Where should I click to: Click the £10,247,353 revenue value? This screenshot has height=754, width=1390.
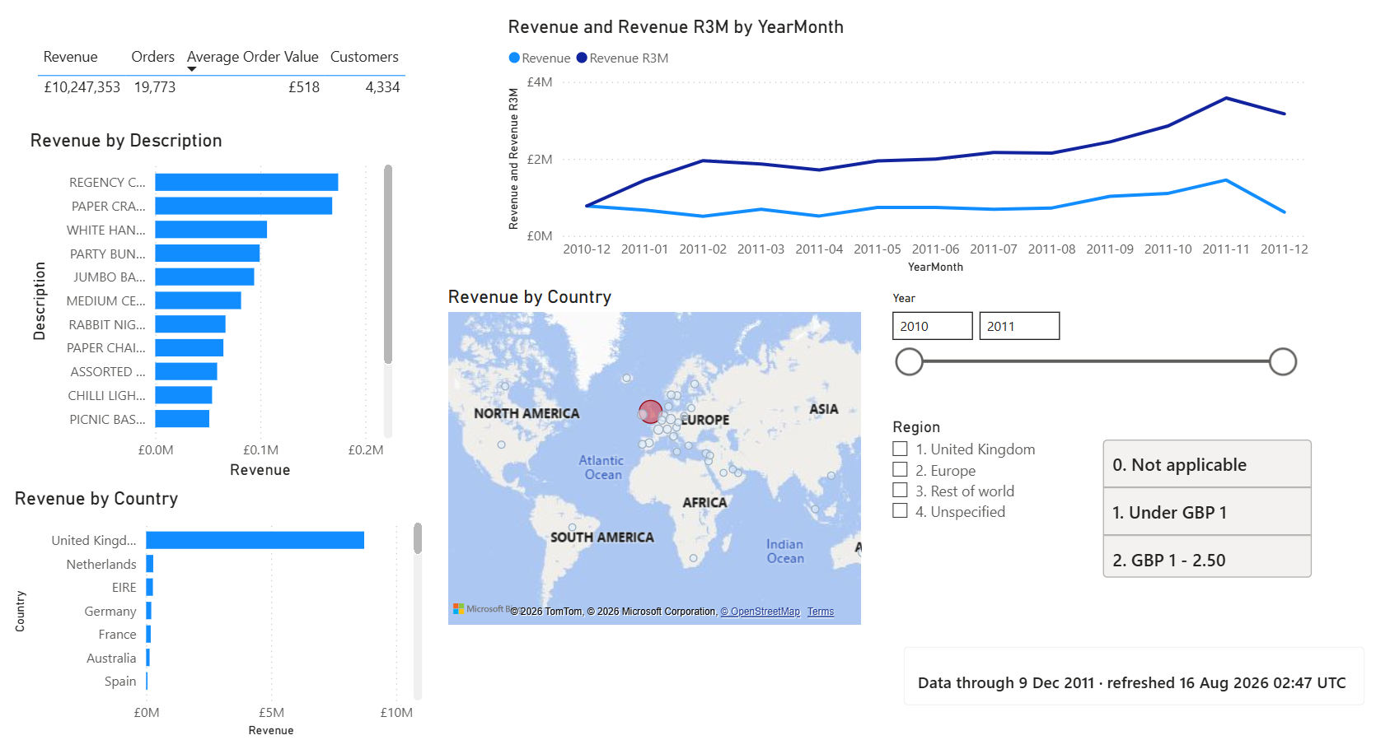coord(82,87)
